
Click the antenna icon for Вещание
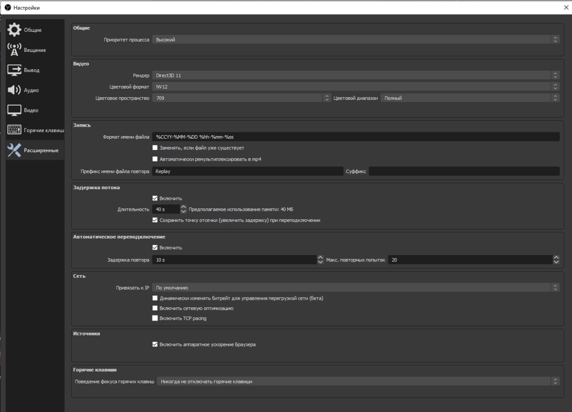click(x=14, y=50)
